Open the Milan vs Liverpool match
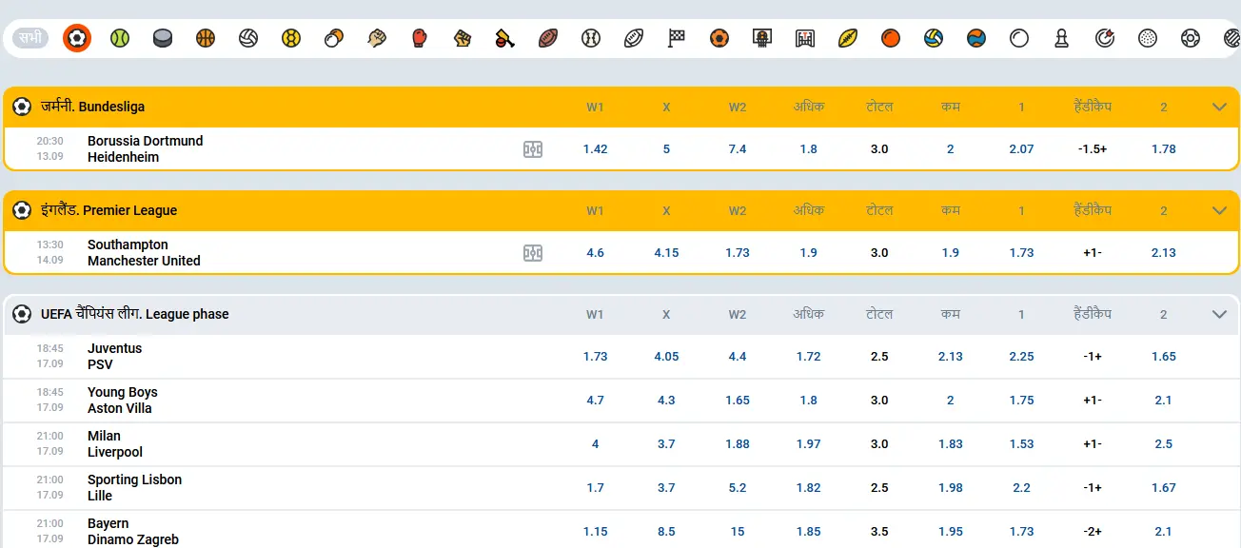 (x=115, y=444)
